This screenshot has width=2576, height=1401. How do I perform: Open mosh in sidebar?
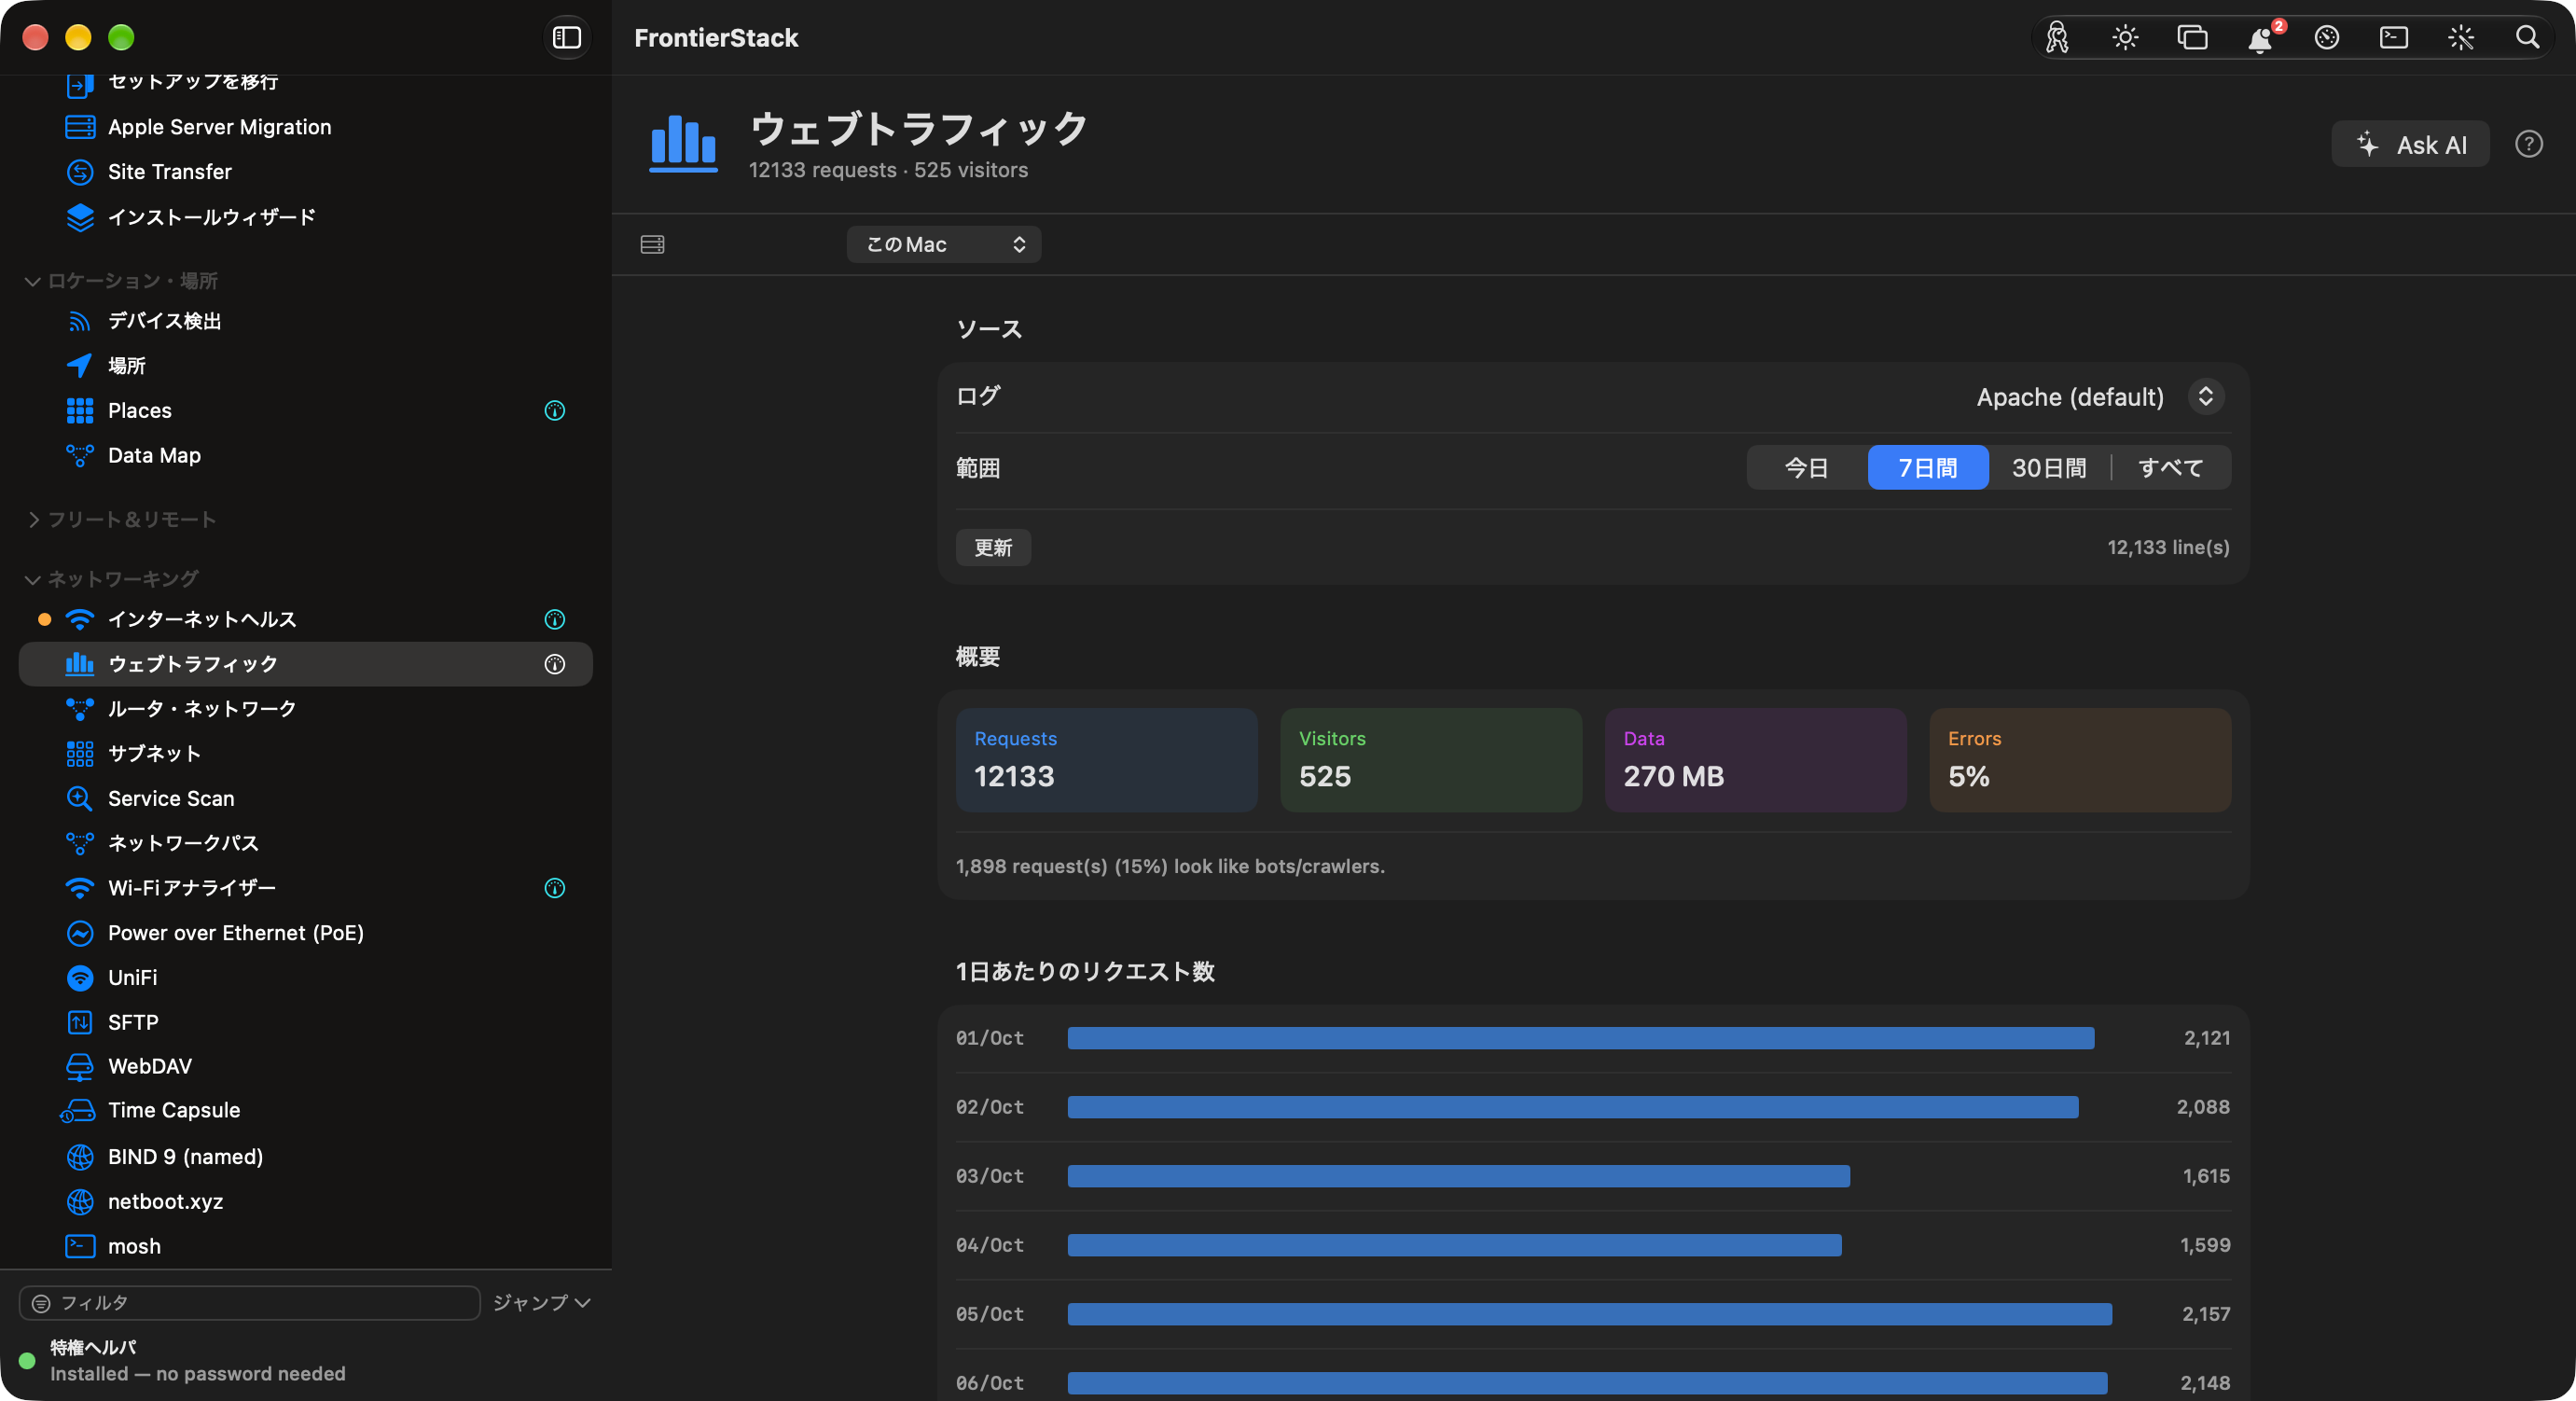tap(306, 1247)
